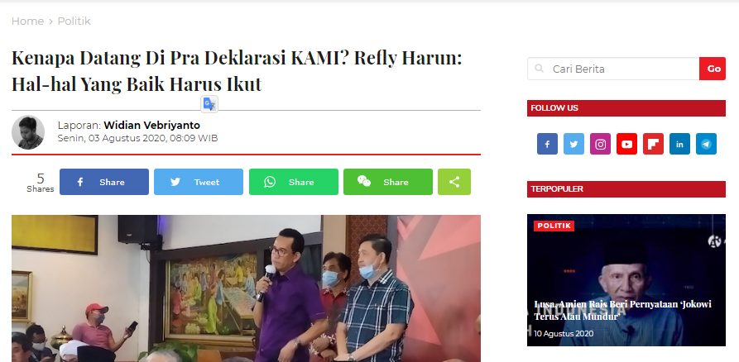Open the Instagram follow icon

tap(600, 144)
